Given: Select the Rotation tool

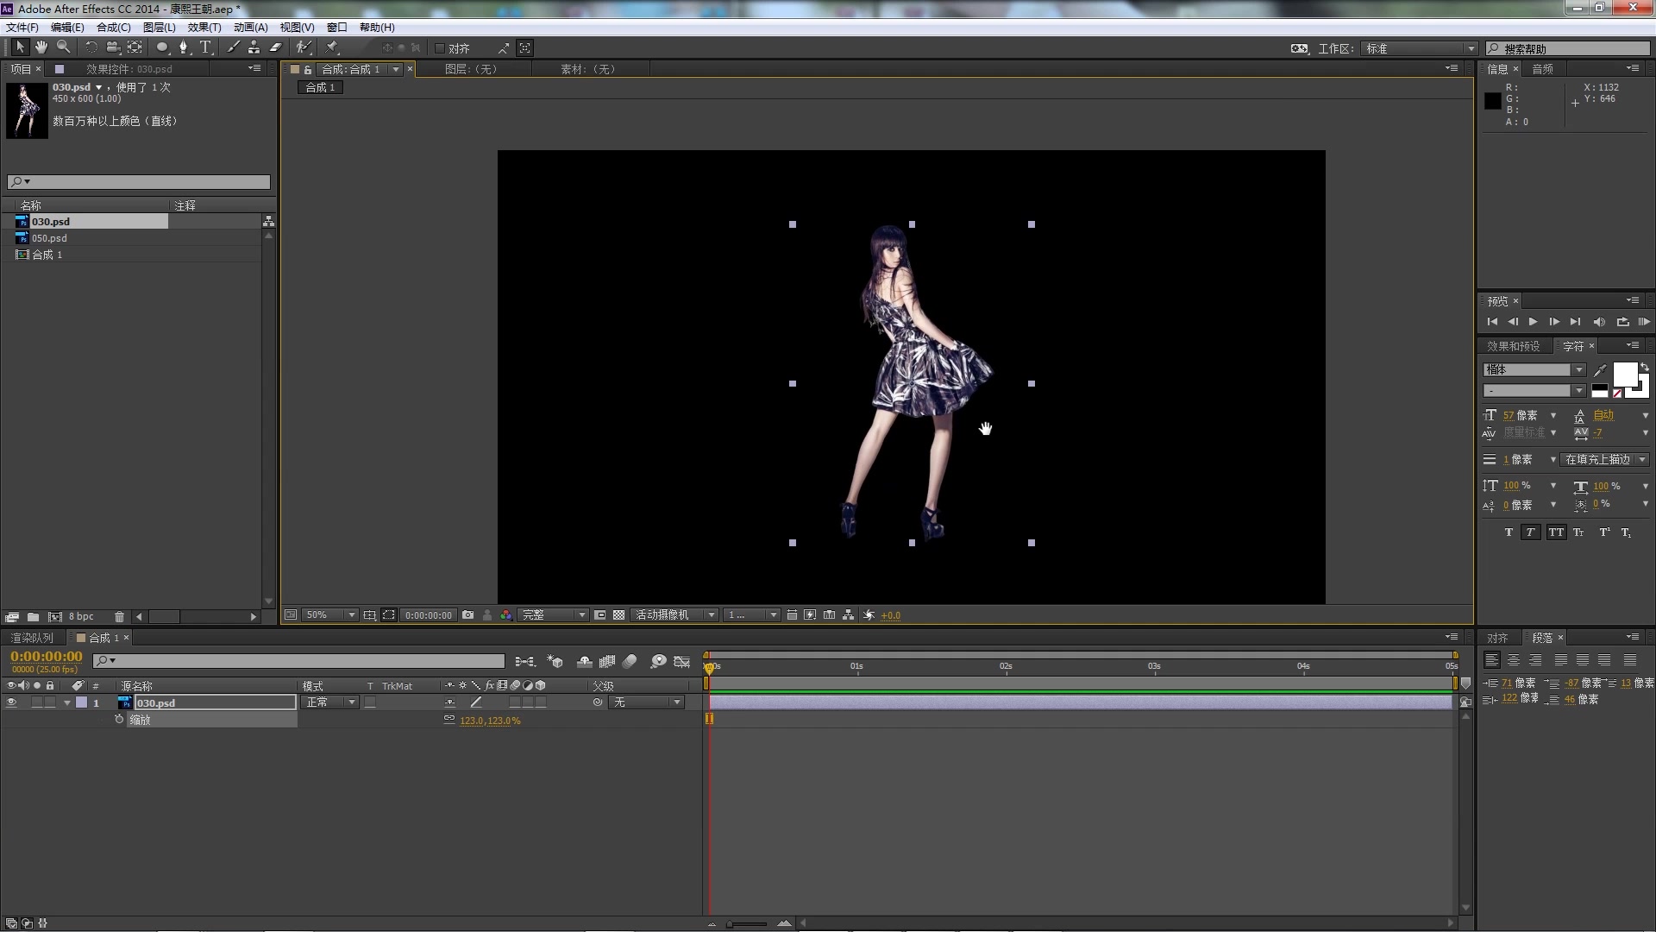Looking at the screenshot, I should (91, 47).
